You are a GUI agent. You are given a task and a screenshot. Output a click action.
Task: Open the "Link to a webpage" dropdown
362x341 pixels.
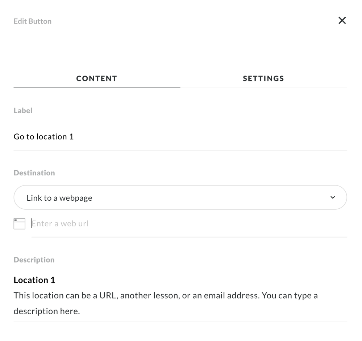180,197
